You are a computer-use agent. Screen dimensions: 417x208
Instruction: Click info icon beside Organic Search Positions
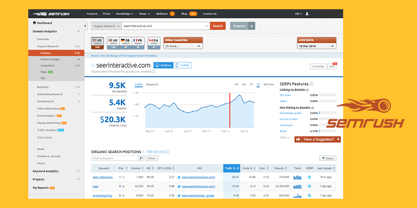tap(168, 152)
